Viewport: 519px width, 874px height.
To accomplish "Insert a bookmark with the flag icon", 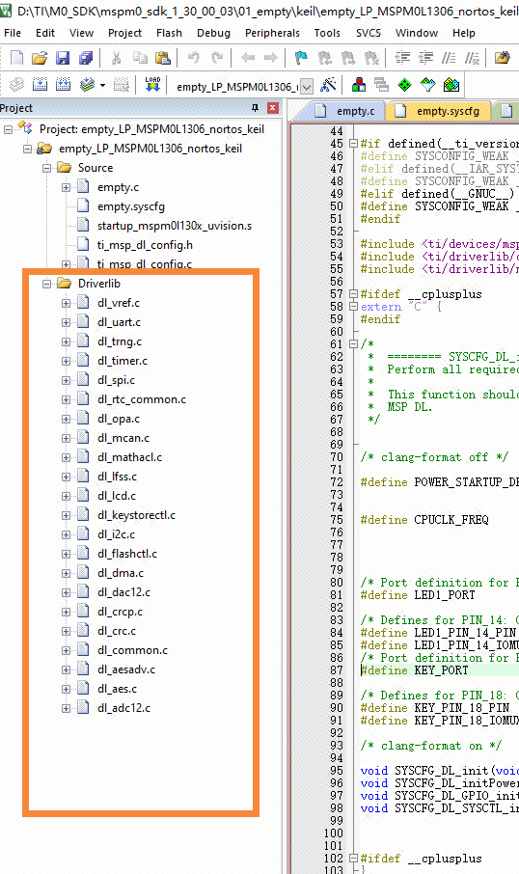I will (x=301, y=58).
